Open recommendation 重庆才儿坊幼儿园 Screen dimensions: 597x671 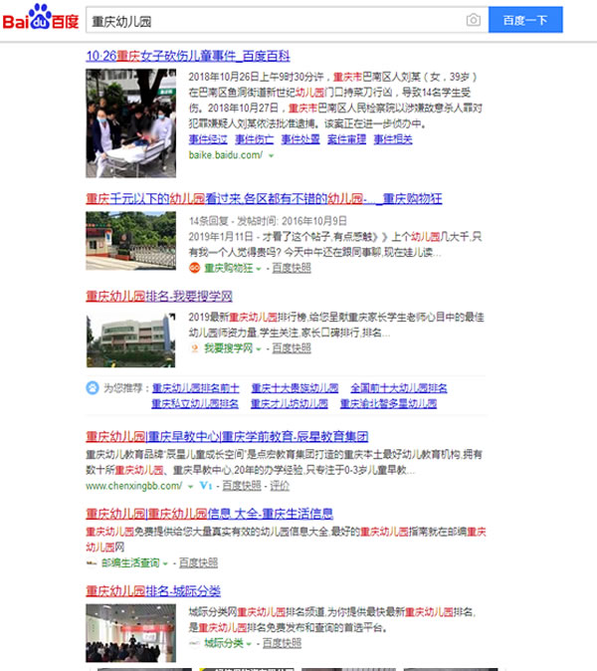pos(290,403)
